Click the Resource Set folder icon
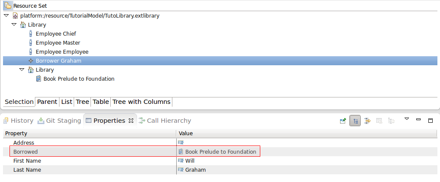 tap(8, 6)
